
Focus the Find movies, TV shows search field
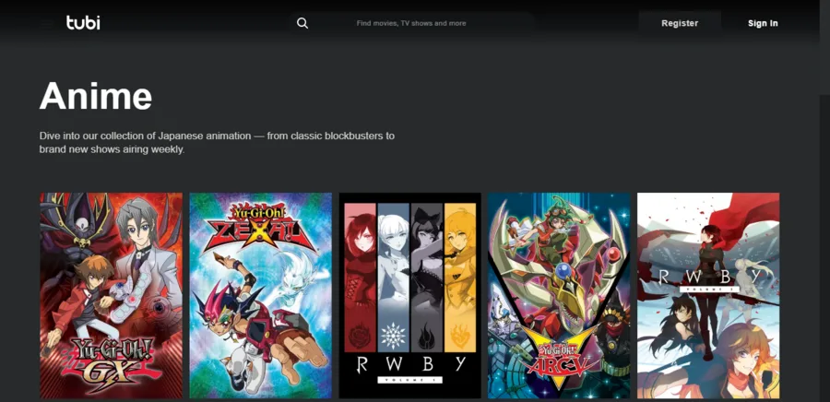coord(411,23)
